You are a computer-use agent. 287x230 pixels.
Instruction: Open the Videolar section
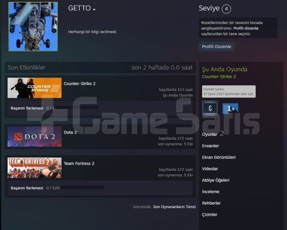pyautogui.click(x=210, y=169)
